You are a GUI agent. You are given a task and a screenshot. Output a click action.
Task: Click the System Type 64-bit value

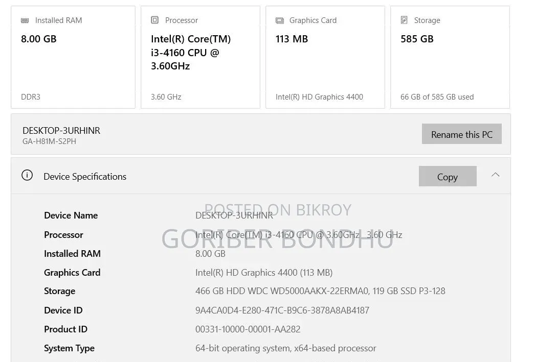pyautogui.click(x=286, y=348)
